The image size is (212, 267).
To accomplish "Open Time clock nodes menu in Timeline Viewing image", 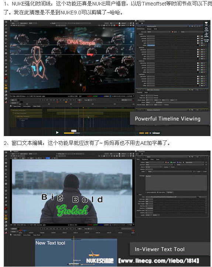I will [6, 29].
